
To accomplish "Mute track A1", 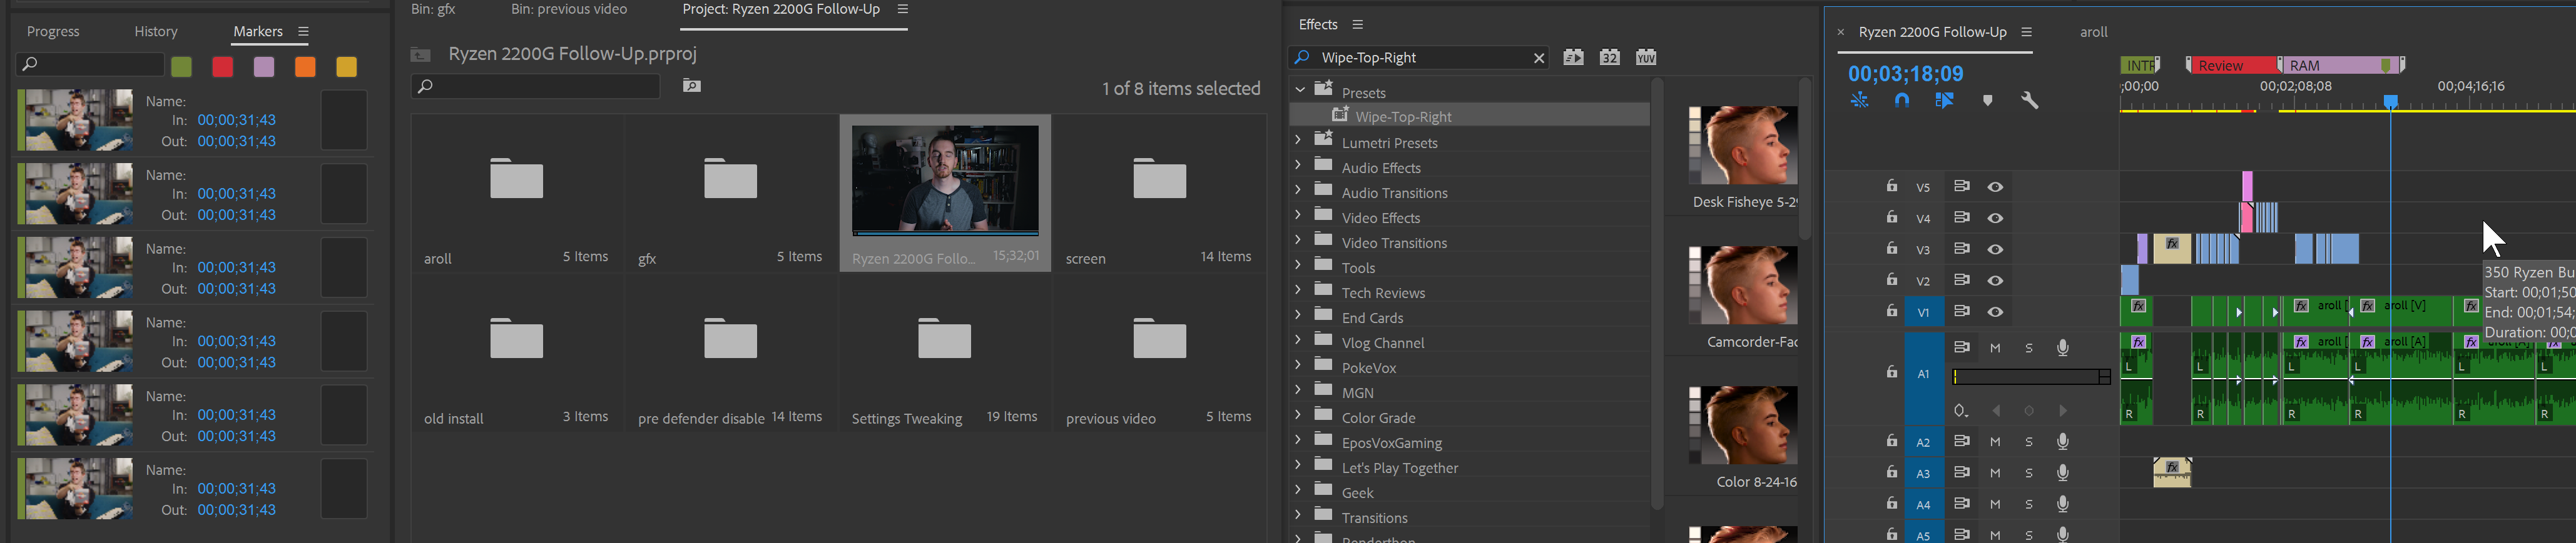I will coord(1995,349).
